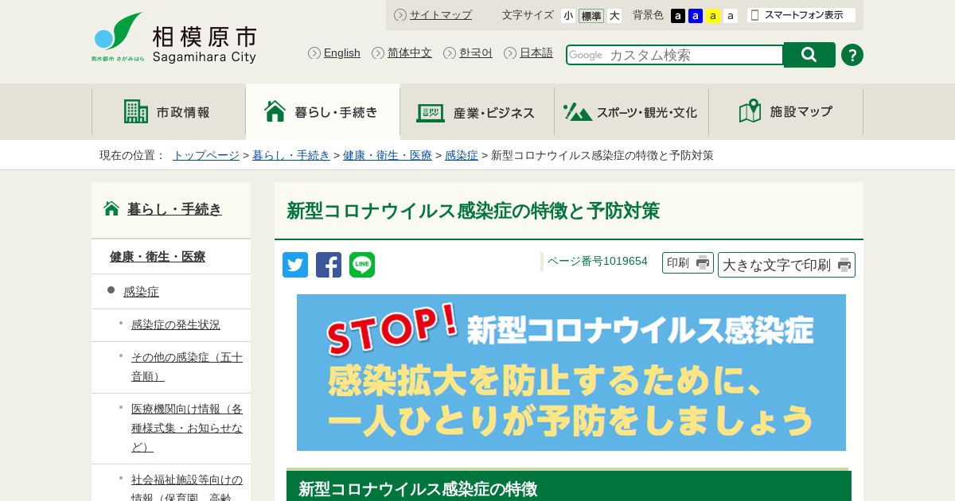Viewport: 955px width, 501px height.
Task: Click mountain icon of スポーツ・観光・文化
Action: (x=578, y=112)
